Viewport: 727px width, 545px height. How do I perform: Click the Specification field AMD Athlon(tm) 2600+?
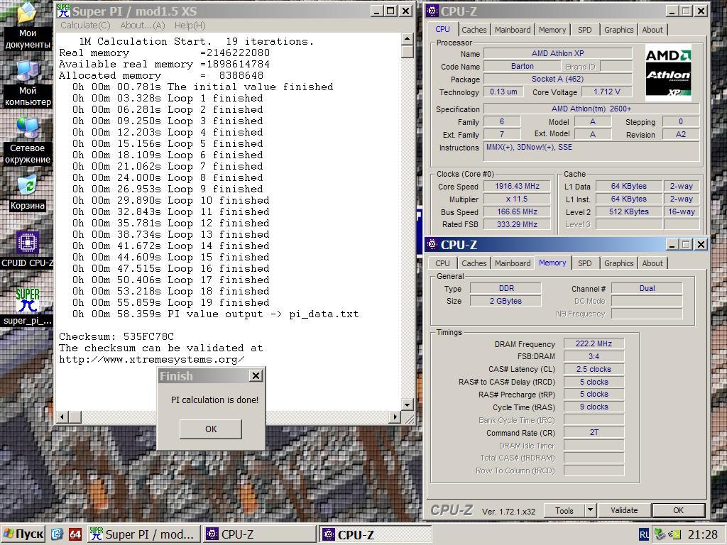pos(591,109)
